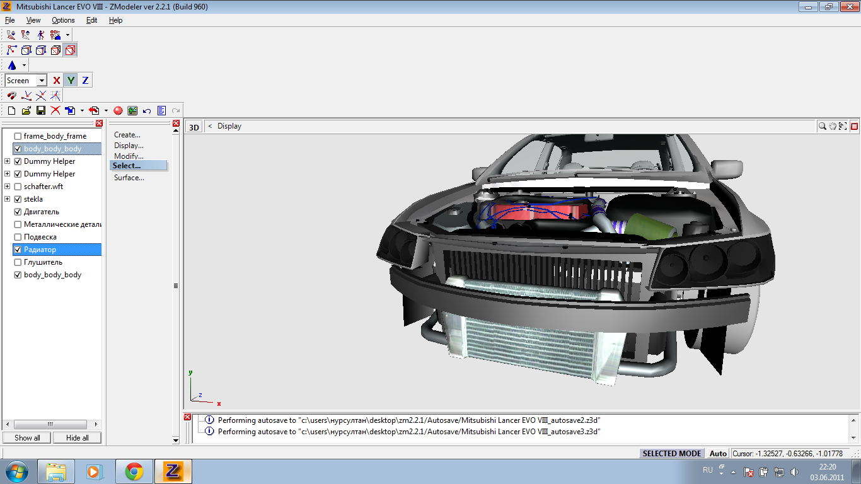Screen dimensions: 861x484
Task: Open the Create... command group
Action: click(127, 135)
